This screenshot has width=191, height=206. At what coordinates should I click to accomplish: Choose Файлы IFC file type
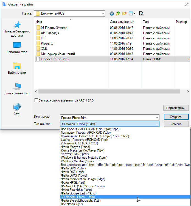coord(125,186)
